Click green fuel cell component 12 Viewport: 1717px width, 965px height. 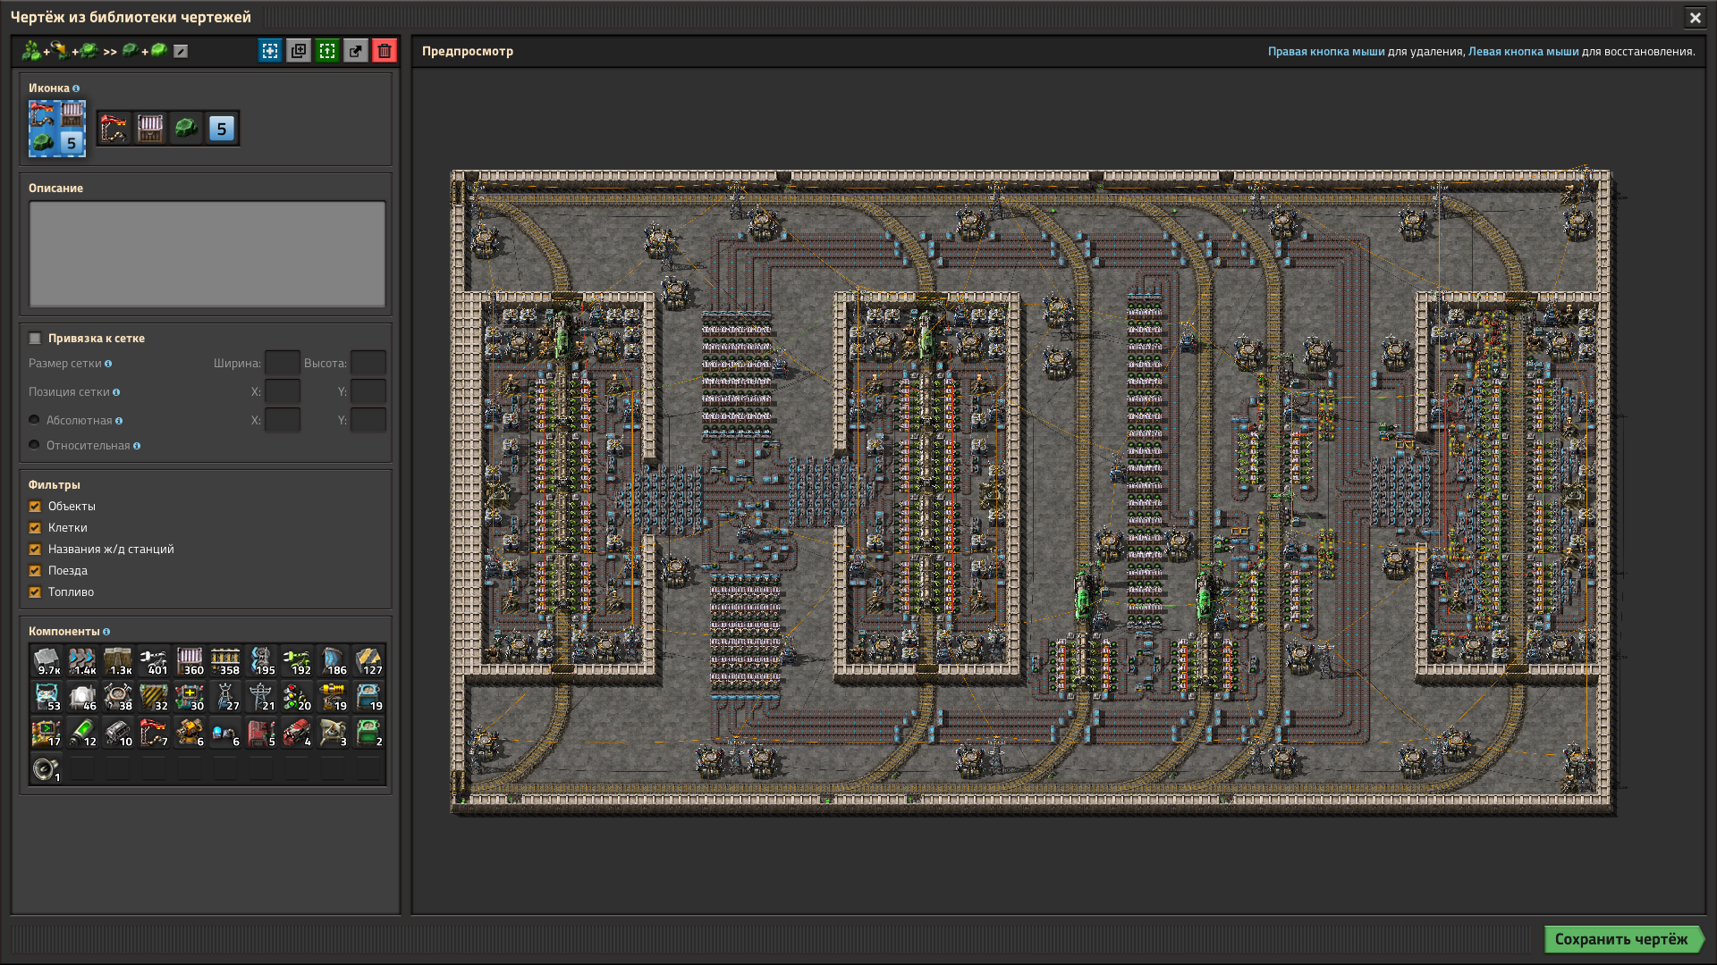82,733
